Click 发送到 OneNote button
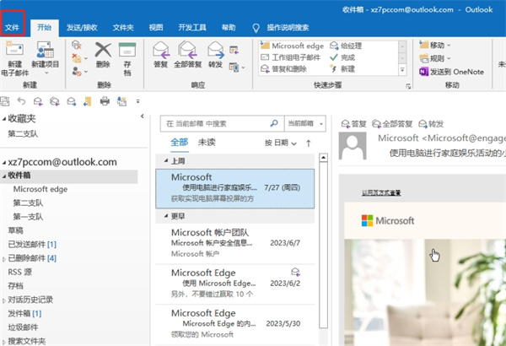Image resolution: width=506 pixels, height=346 pixels. click(x=451, y=72)
